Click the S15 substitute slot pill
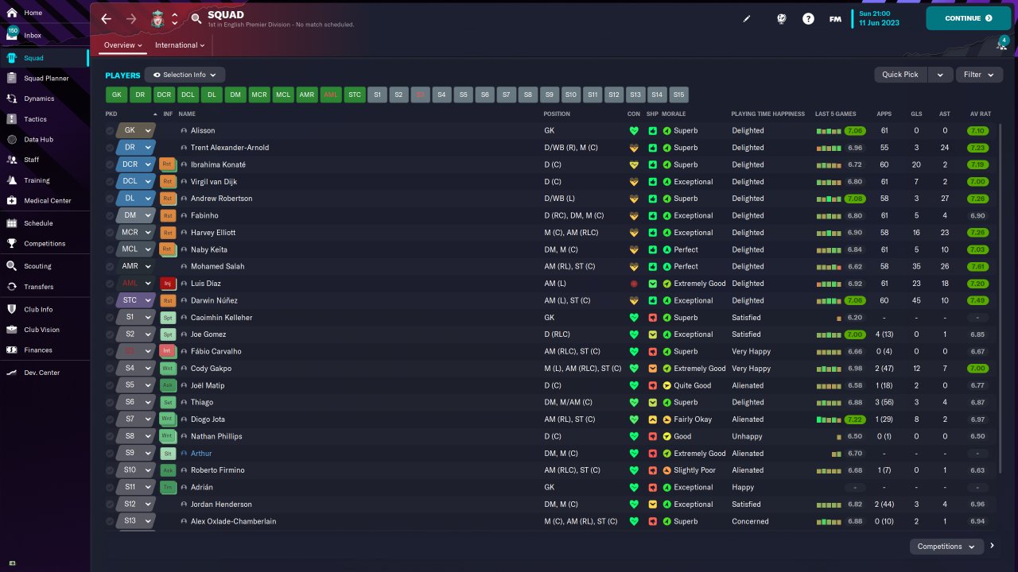Screen dimensions: 1018x572 coord(678,95)
